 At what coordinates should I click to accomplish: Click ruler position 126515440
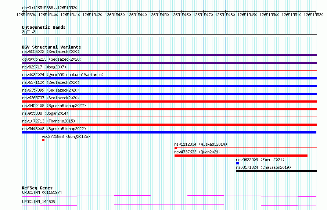(x=137, y=15)
